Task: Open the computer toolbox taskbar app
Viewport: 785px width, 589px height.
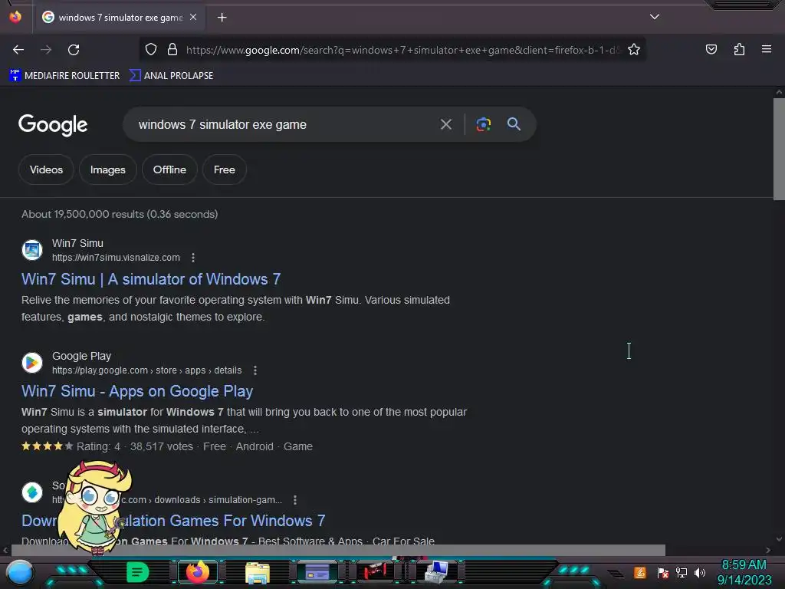Action: click(x=436, y=572)
